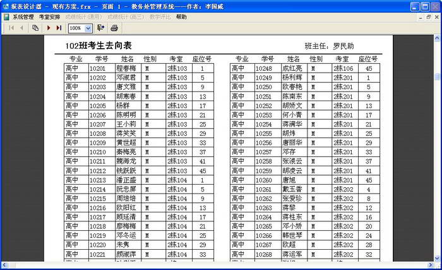Click the application icon left of 系统管理
The height and width of the screenshot is (270, 442).
[6, 17]
